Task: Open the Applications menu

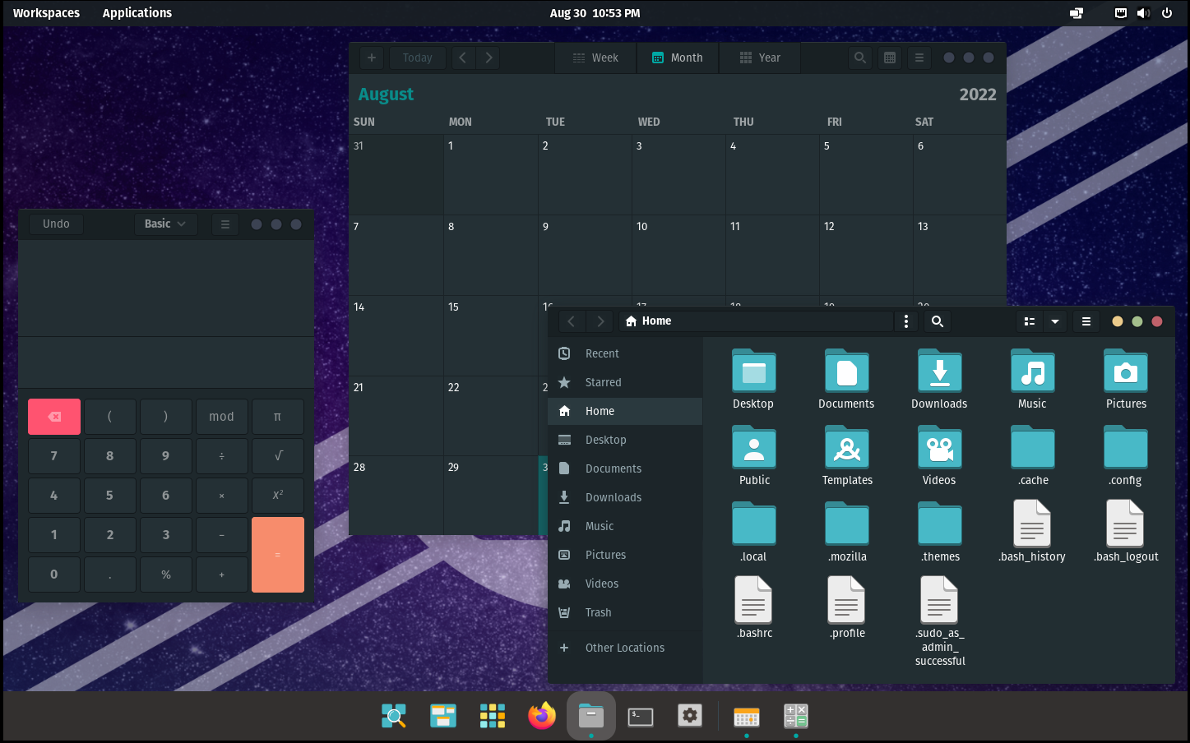Action: [137, 13]
